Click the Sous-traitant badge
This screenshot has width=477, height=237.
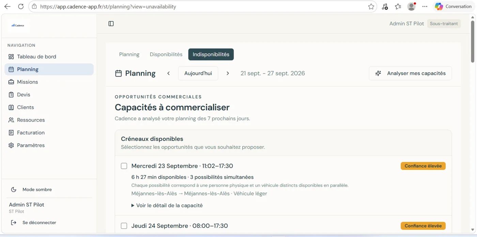point(444,23)
